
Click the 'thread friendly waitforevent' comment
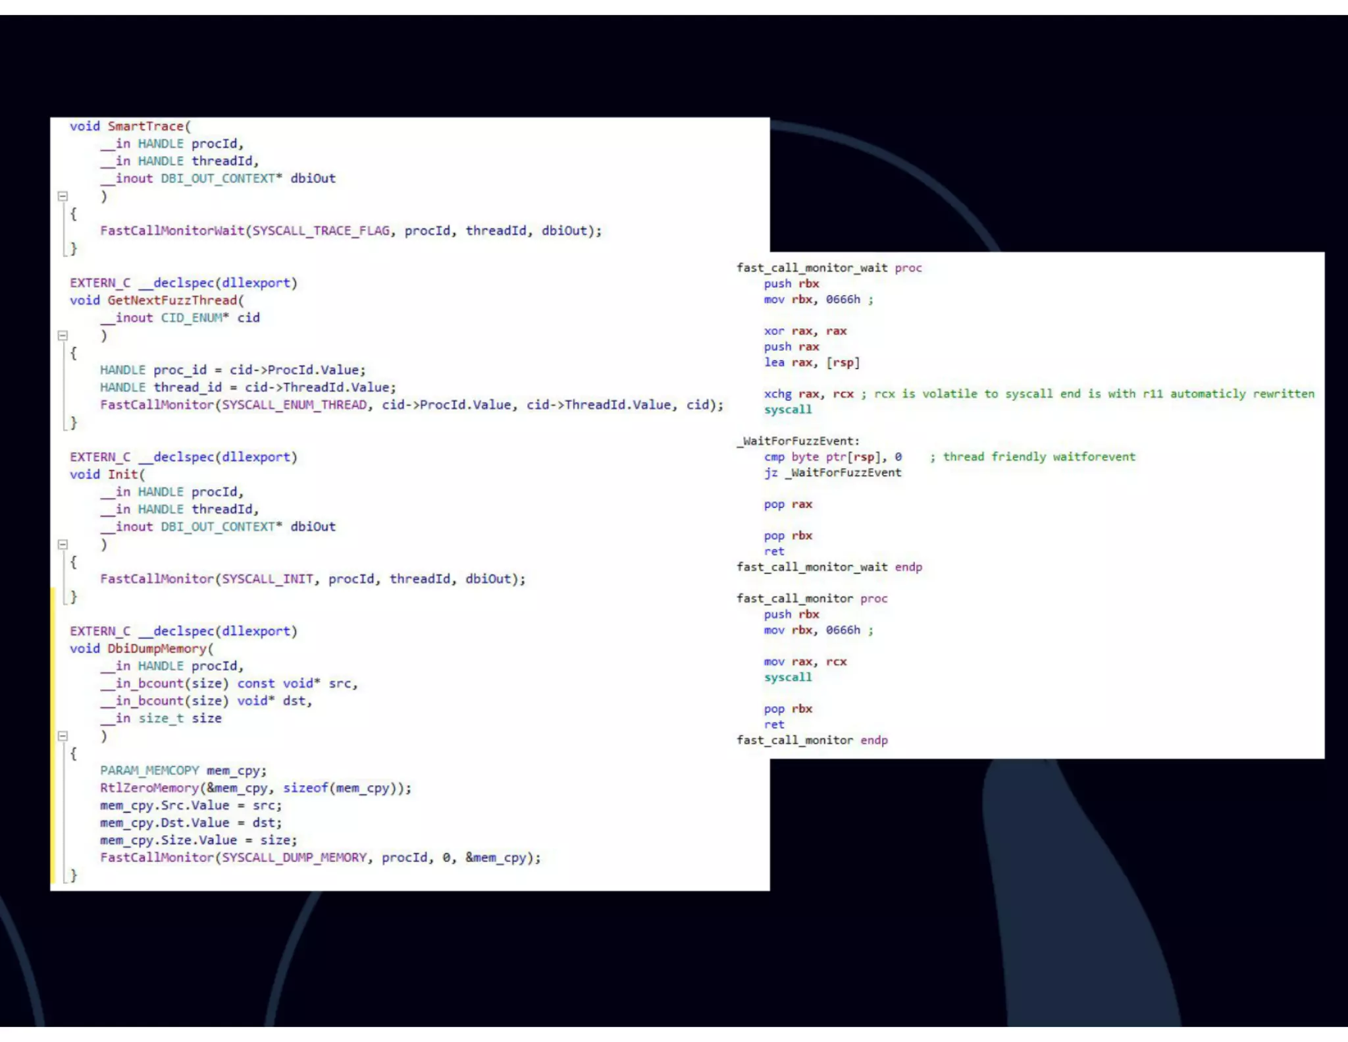pos(1033,456)
